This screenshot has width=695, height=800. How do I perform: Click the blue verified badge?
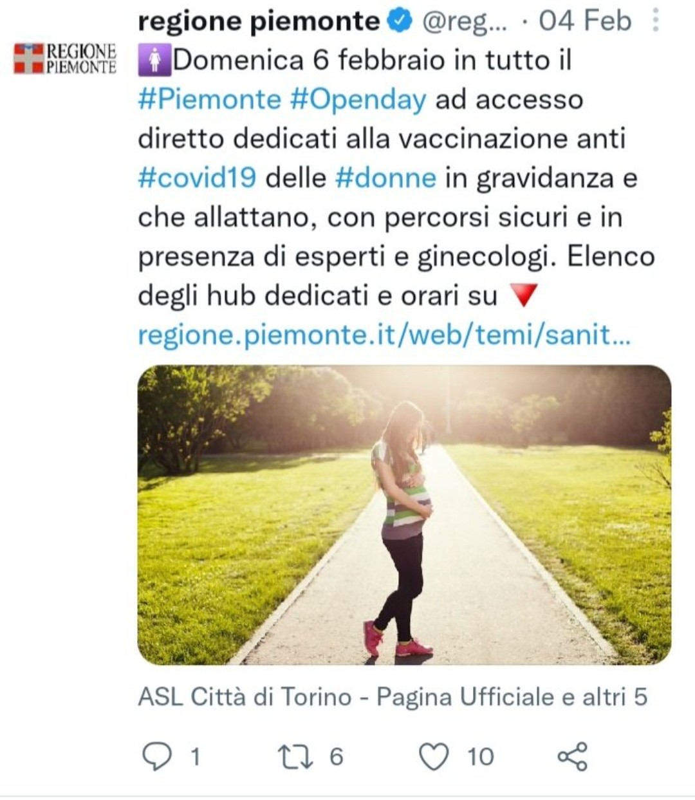pyautogui.click(x=400, y=21)
